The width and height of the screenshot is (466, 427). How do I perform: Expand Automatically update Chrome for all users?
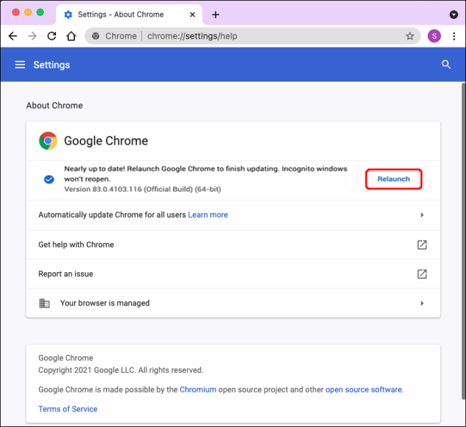tap(422, 215)
